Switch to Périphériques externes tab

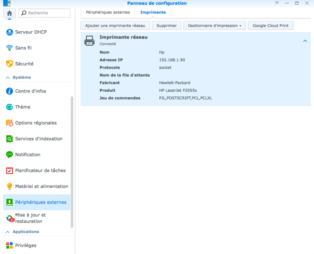click(108, 12)
